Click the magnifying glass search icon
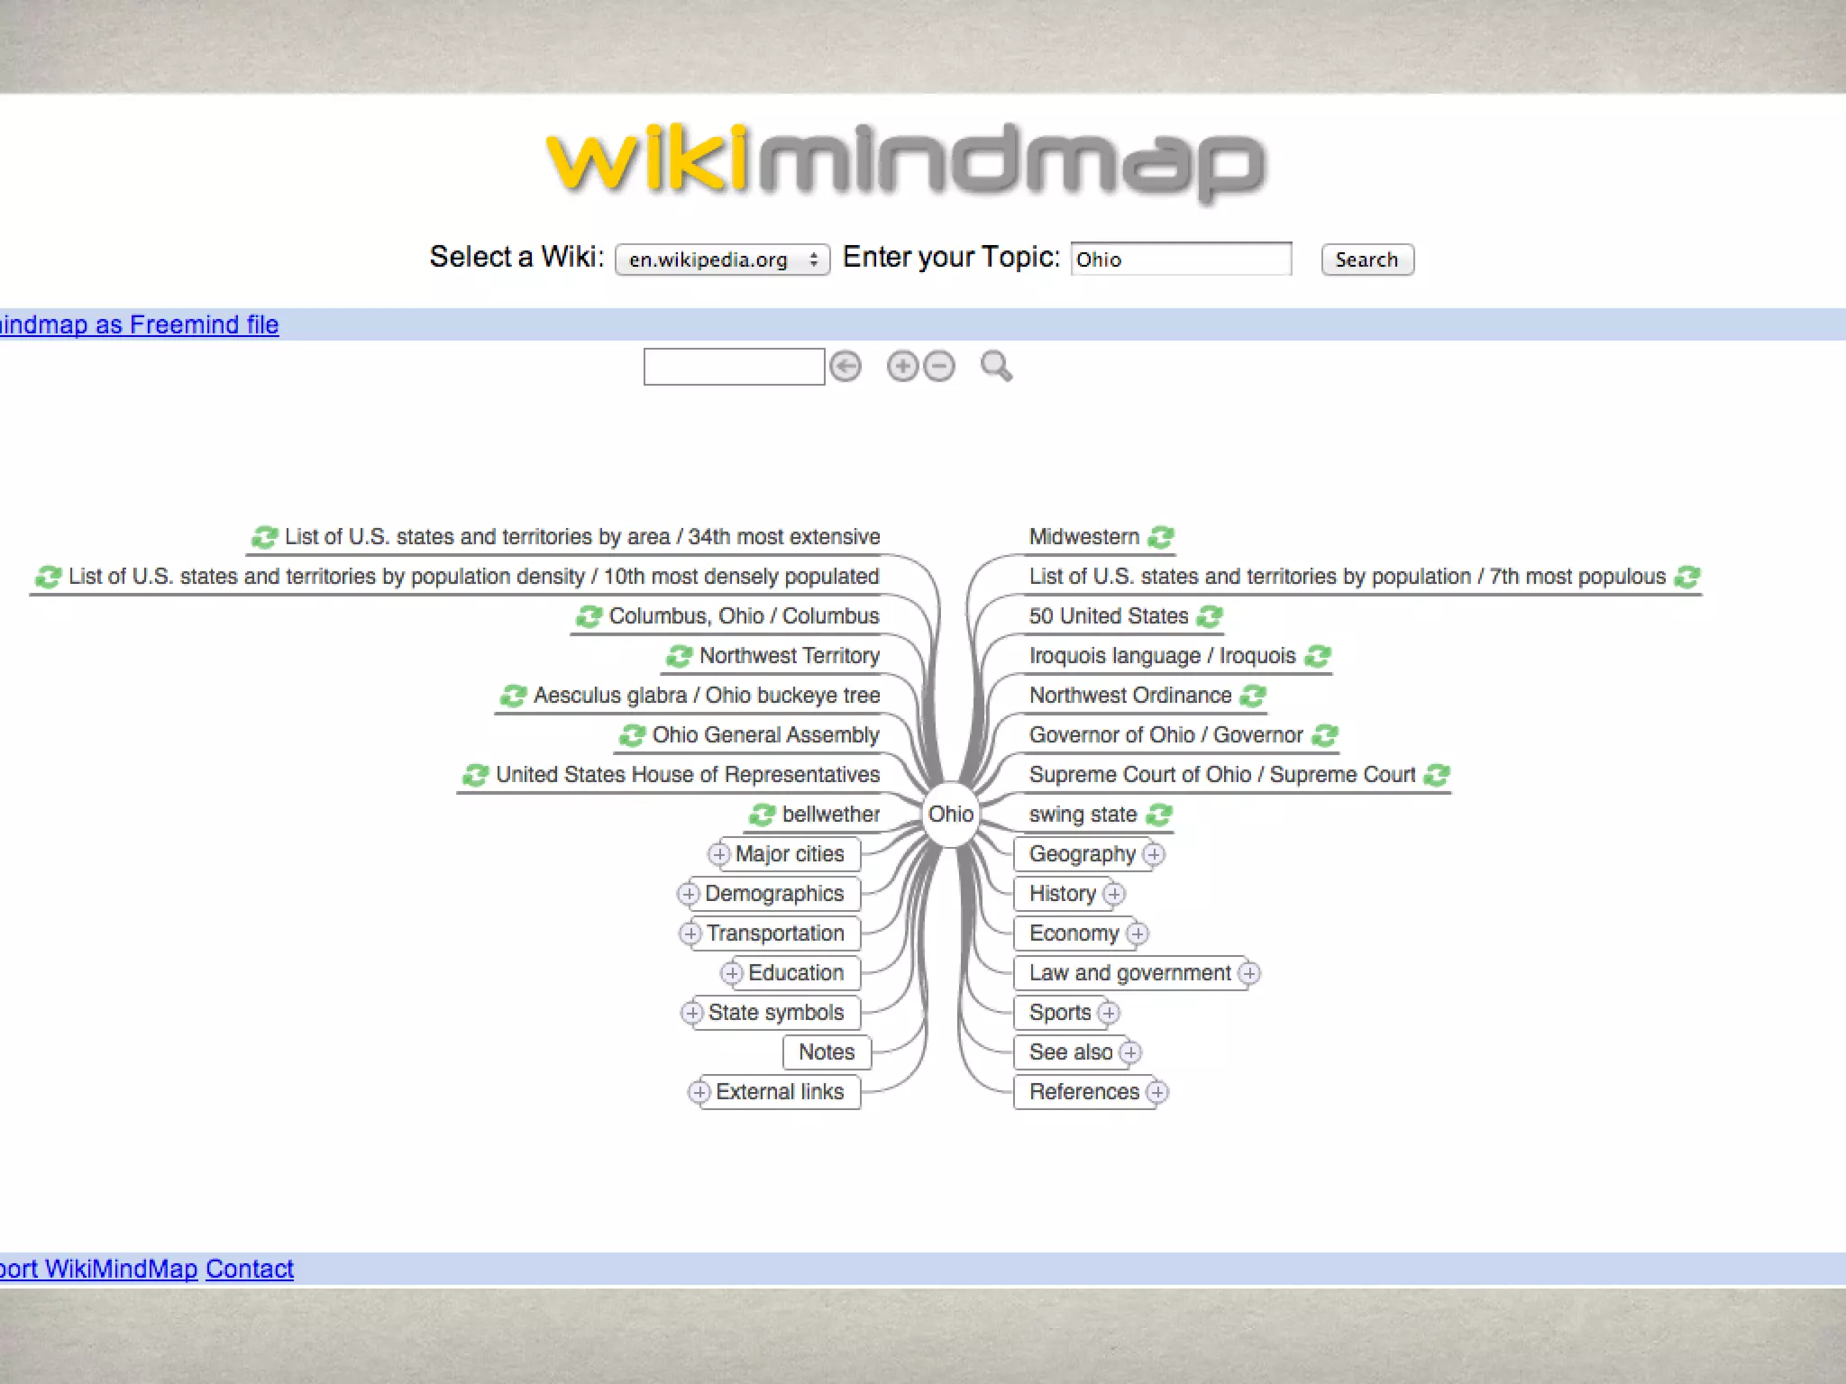This screenshot has width=1846, height=1384. click(996, 367)
